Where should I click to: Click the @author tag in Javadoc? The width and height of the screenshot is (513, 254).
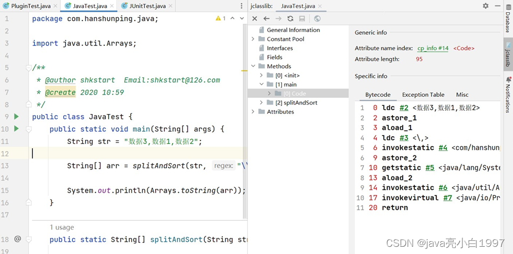60,80
